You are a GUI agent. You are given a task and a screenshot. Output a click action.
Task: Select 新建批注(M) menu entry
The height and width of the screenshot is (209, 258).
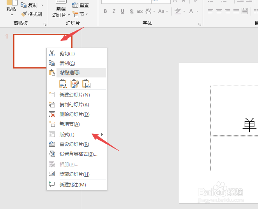77,185
